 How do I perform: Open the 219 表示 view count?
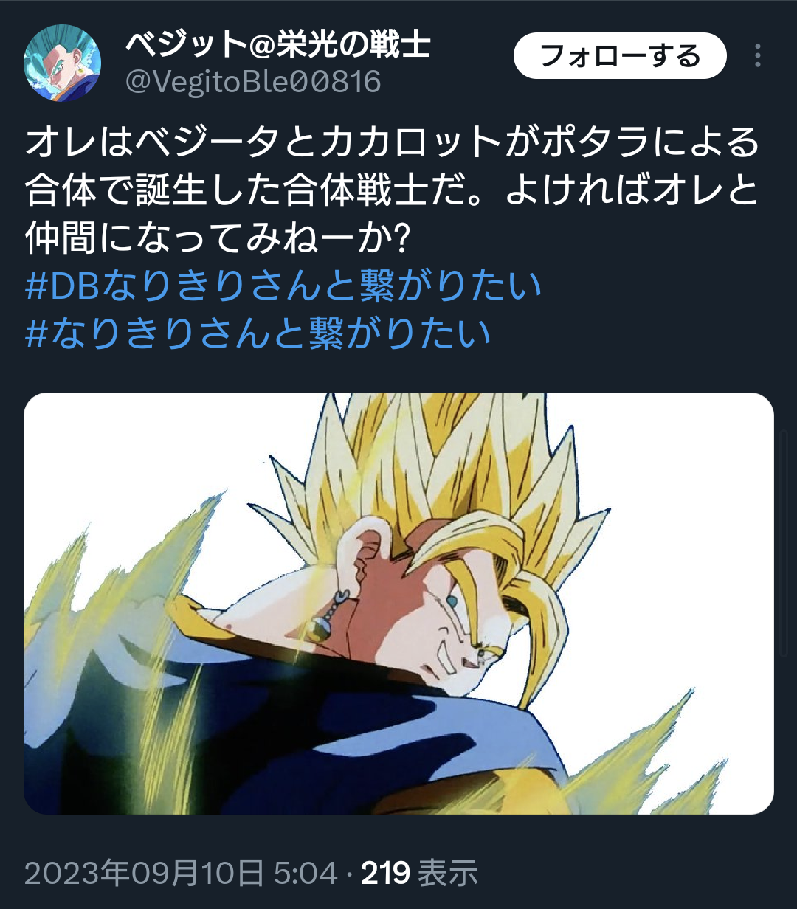419,874
